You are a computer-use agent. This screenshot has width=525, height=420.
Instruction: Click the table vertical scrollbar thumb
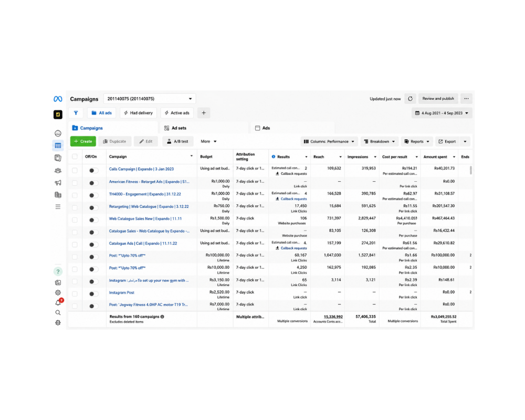471,170
